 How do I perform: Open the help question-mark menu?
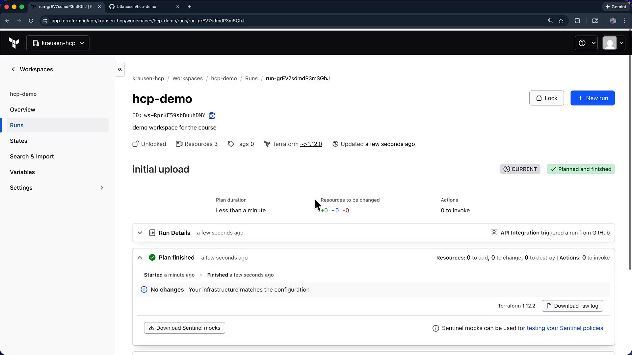[x=586, y=43]
